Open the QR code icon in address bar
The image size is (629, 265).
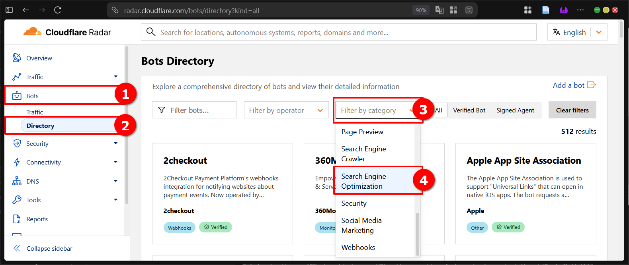pyautogui.click(x=453, y=10)
